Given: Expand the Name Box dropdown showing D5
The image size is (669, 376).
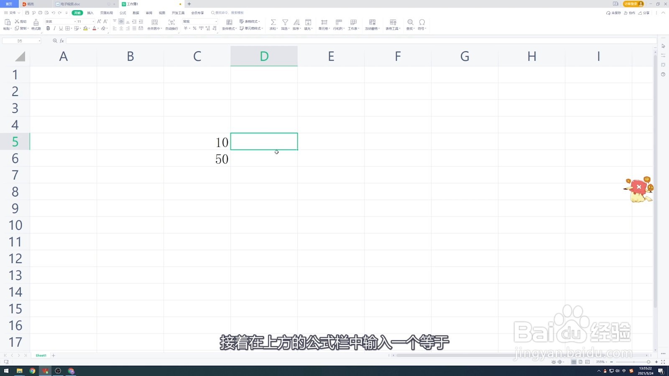Looking at the screenshot, I should pyautogui.click(x=39, y=41).
